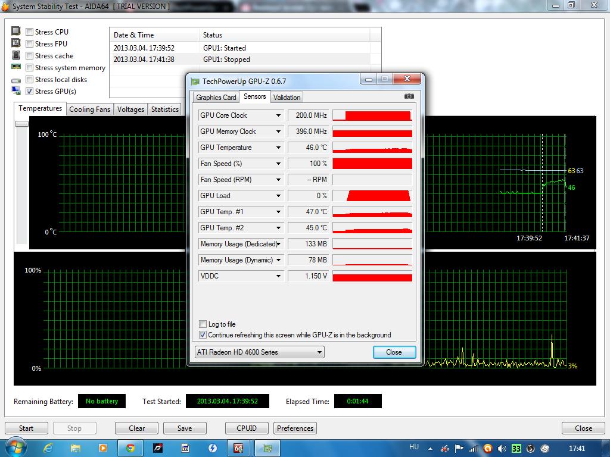610x457 pixels.
Task: Click Close button in GPU-Z window
Action: [394, 352]
